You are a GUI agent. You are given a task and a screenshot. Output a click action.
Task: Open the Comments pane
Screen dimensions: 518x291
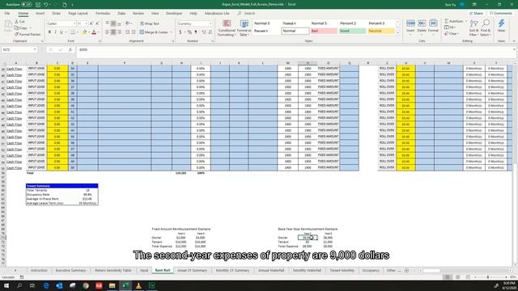(x=501, y=13)
